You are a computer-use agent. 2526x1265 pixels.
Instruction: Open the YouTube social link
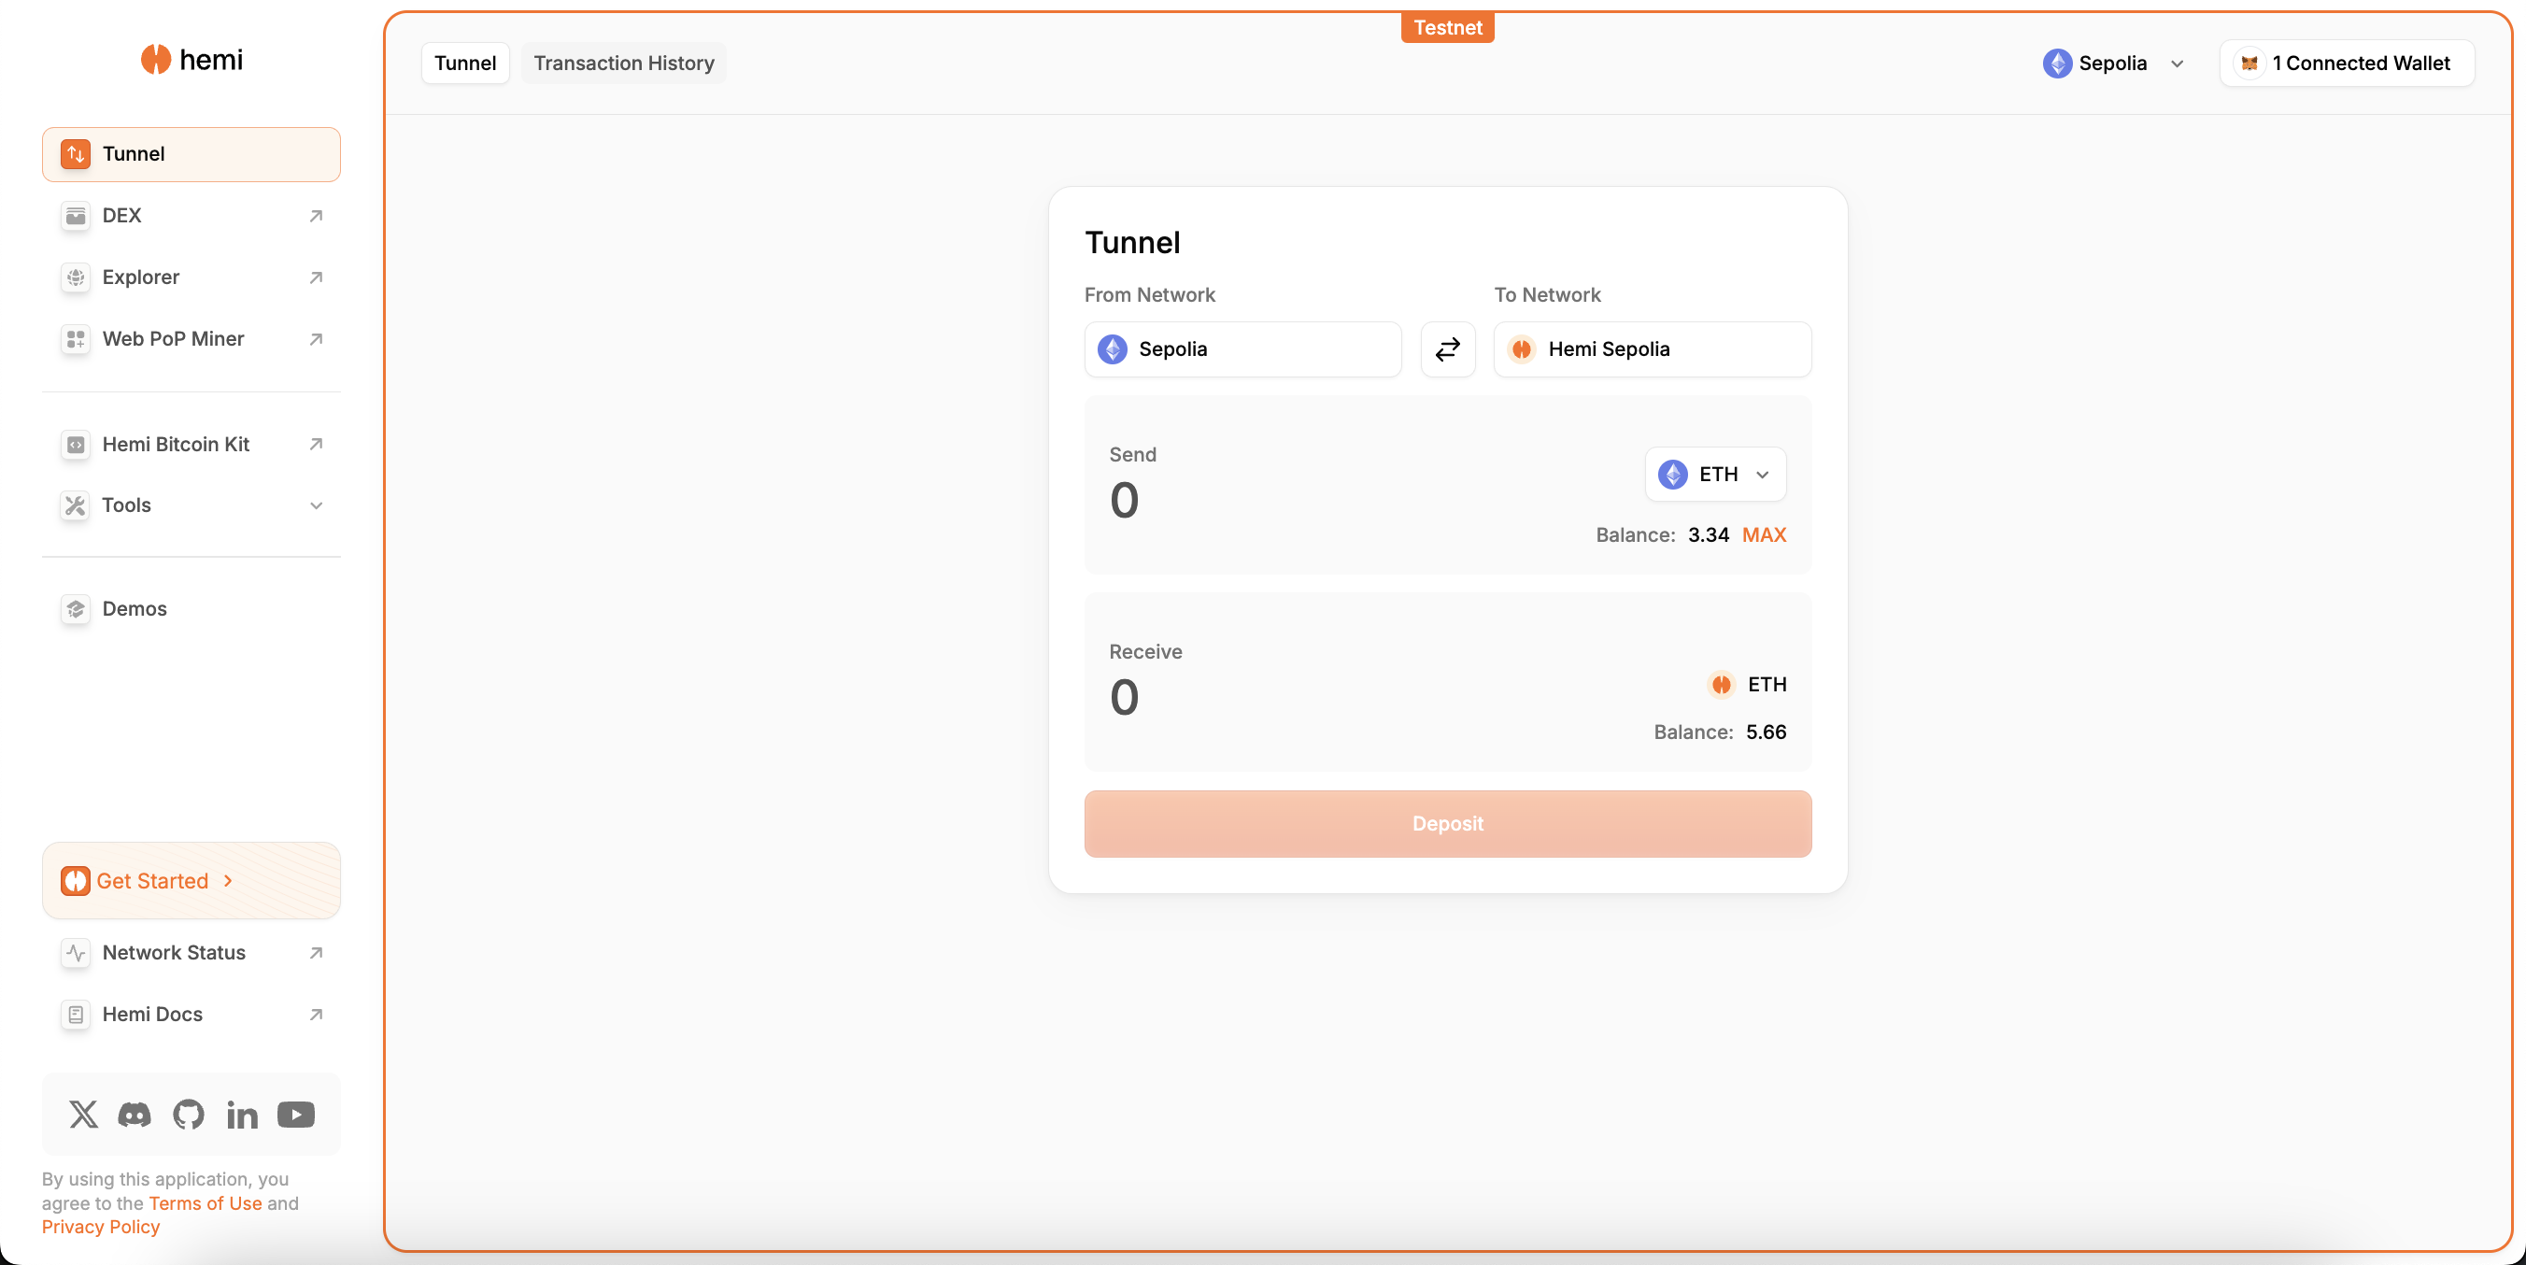point(296,1115)
